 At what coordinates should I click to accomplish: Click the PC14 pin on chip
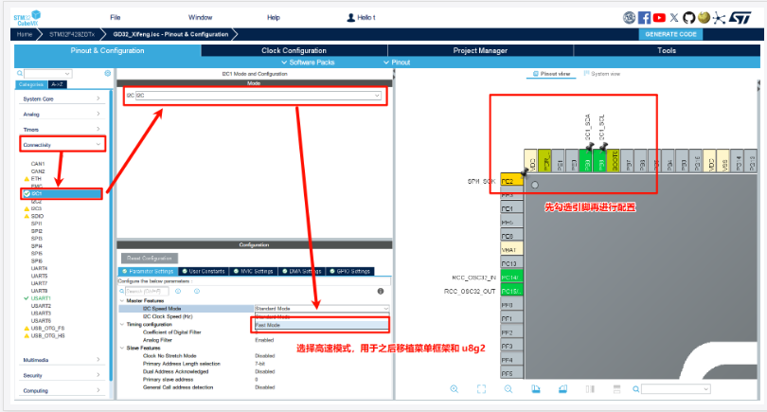click(511, 278)
